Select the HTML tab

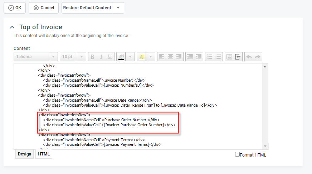44,154
